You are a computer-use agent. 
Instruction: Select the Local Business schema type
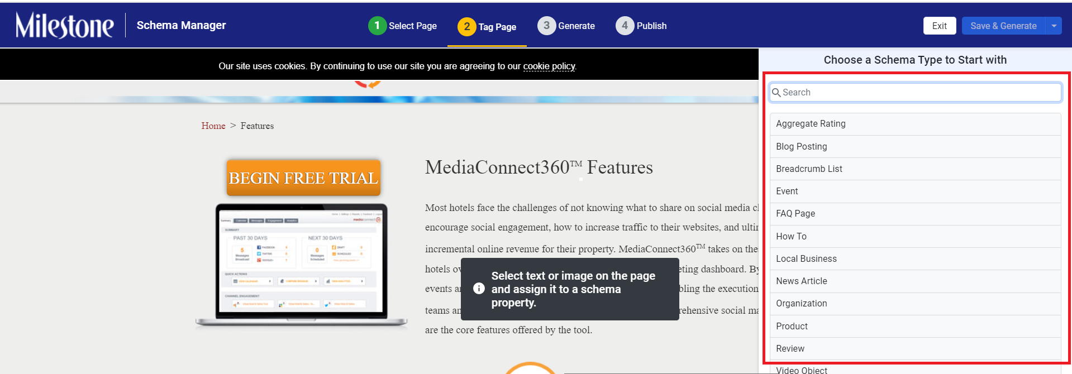tap(916, 258)
